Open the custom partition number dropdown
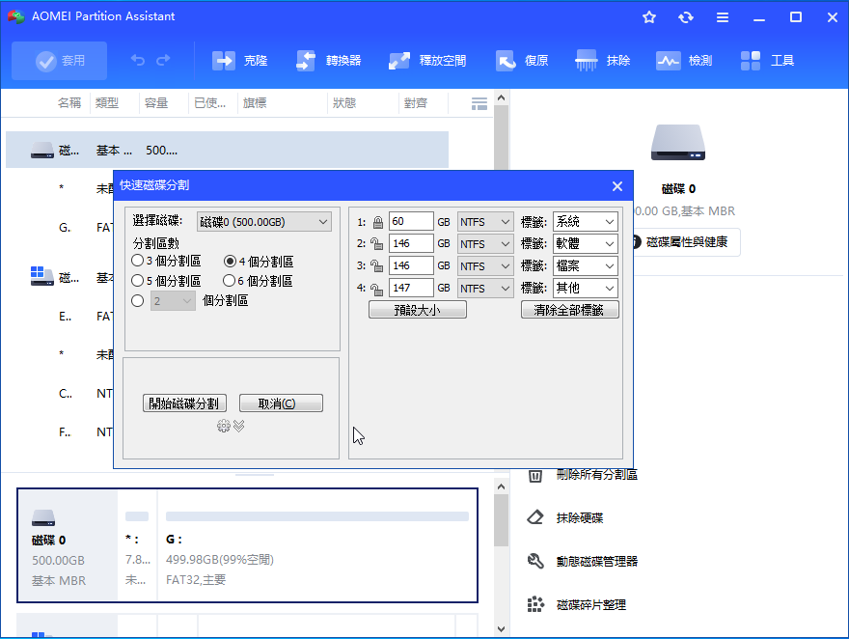This screenshot has width=849, height=639. (x=172, y=301)
